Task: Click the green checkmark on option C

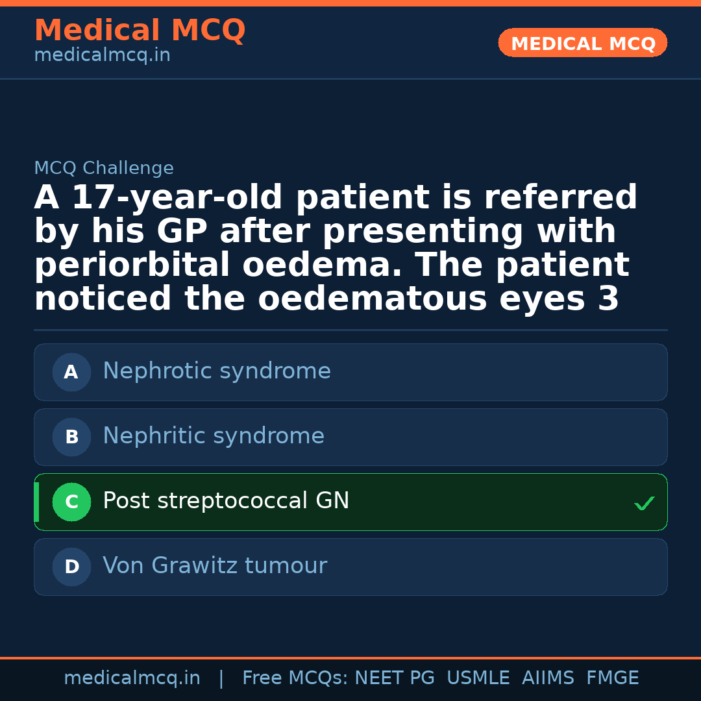Action: coord(644,503)
